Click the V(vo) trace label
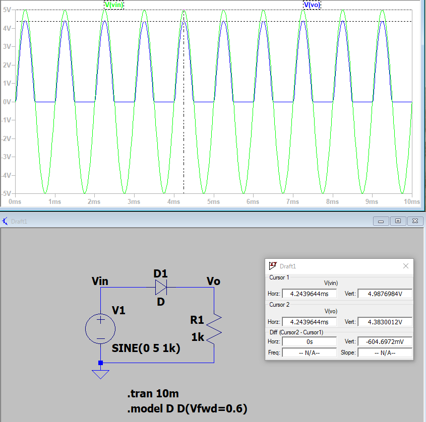The width and height of the screenshot is (426, 422). tap(312, 5)
